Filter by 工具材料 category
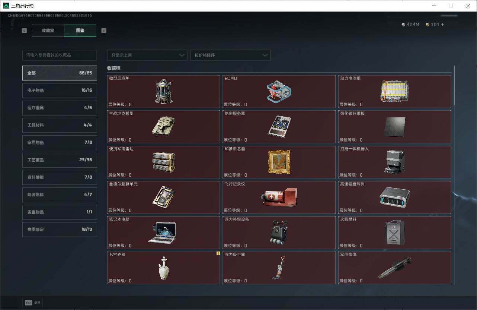This screenshot has height=310, width=477. pyautogui.click(x=60, y=125)
